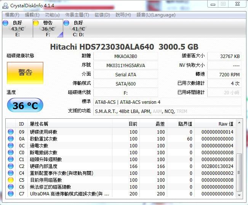The height and width of the screenshot is (205, 248).
Task: Select attribute name 斷電撤銷次數
Action: [44, 153]
